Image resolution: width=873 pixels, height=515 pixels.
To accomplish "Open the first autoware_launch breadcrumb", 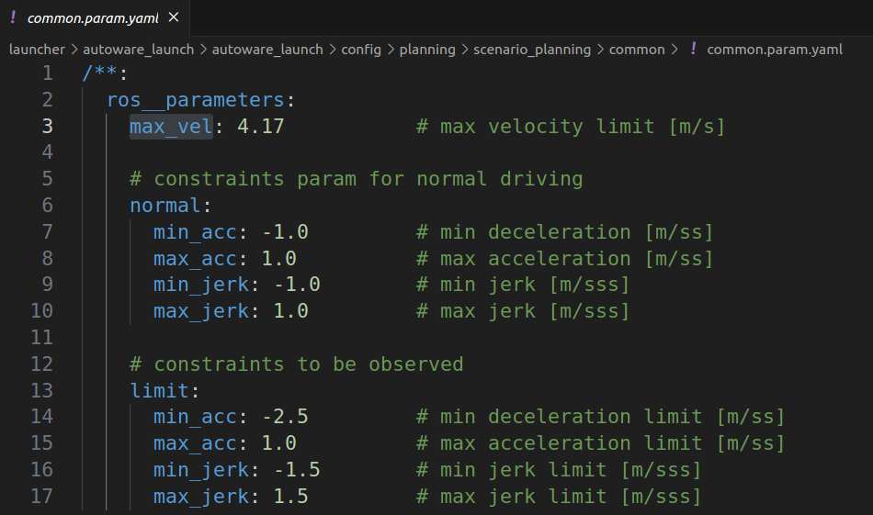I will [x=138, y=50].
